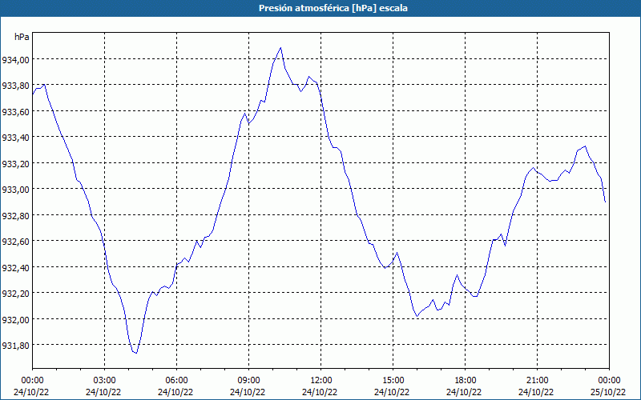
Task: Select the 15:00 time label
Action: click(393, 381)
